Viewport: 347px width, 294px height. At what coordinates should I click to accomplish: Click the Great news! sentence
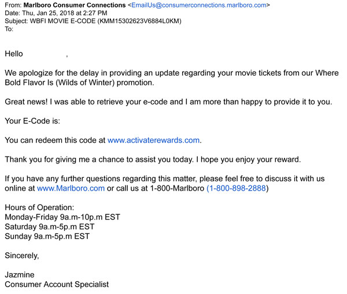click(168, 102)
